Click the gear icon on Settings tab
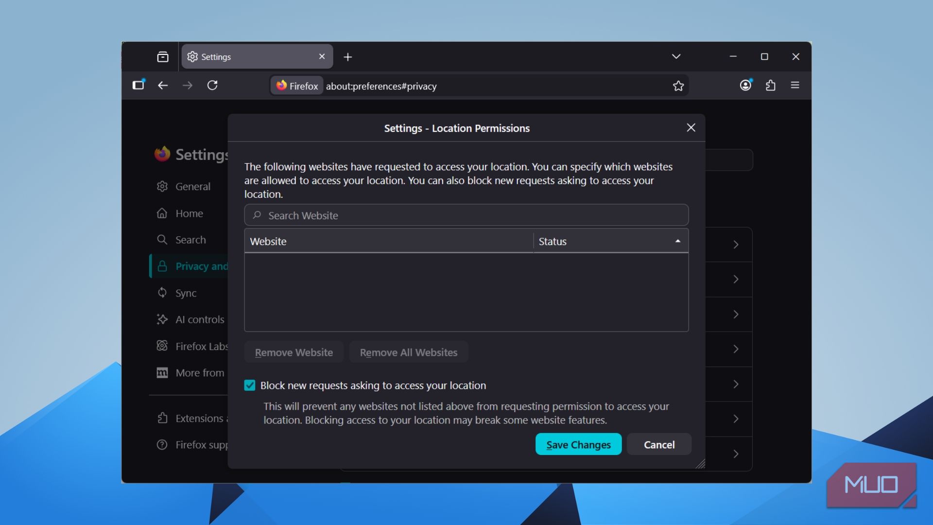 (x=192, y=57)
